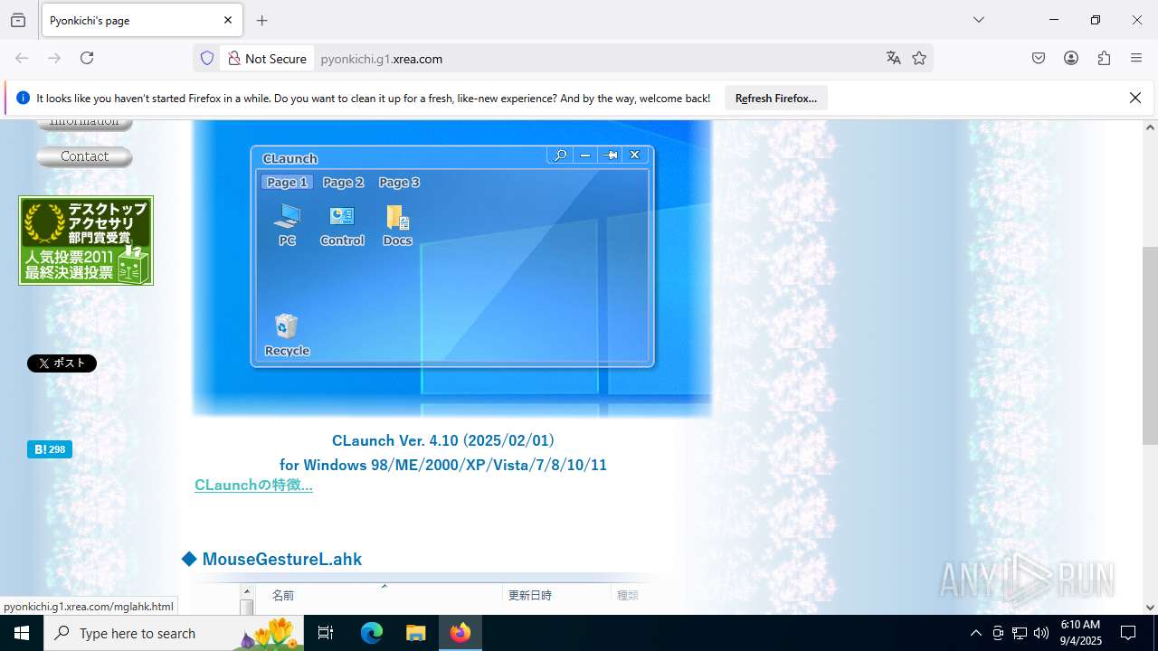The width and height of the screenshot is (1158, 651).
Task: Click the 2011 desktop accessory award banner
Action: [x=86, y=241]
